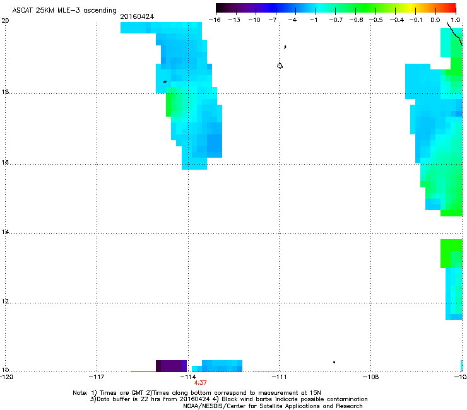
Task: Click colorbar tick label -4
Action: click(x=292, y=20)
